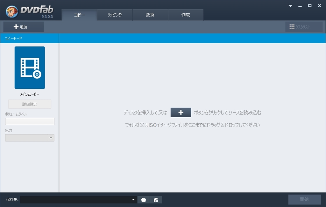Close the DVDFab window
This screenshot has width=326, height=207.
pyautogui.click(x=320, y=6)
